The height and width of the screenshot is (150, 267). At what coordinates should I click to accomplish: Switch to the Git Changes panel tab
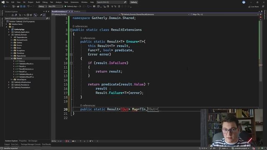[x=33, y=141]
